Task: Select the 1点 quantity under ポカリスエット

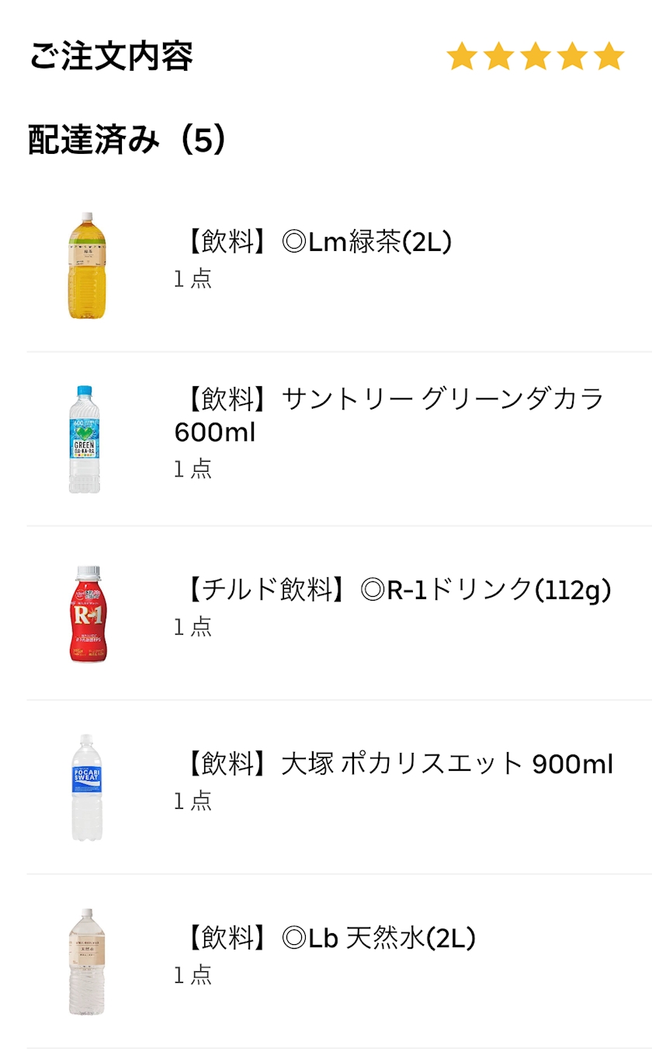Action: pyautogui.click(x=192, y=801)
